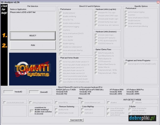Viewport: 160px width, 125px height.
Task: Click the RUN button
Action: pos(33,45)
